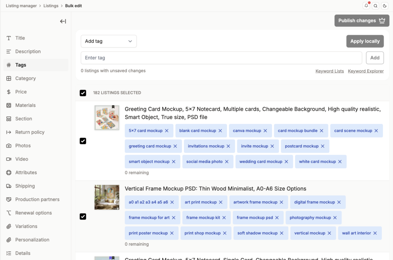Open the Keyword Explorer link
Viewport: 393px width, 260px height.
366,71
